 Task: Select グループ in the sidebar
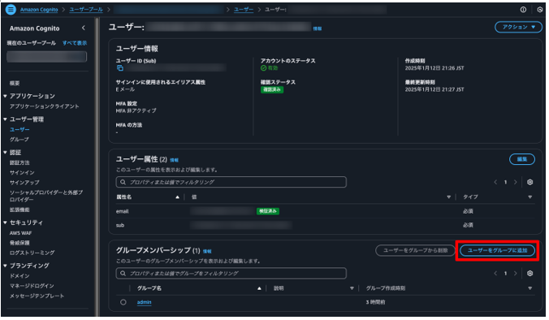tap(19, 140)
